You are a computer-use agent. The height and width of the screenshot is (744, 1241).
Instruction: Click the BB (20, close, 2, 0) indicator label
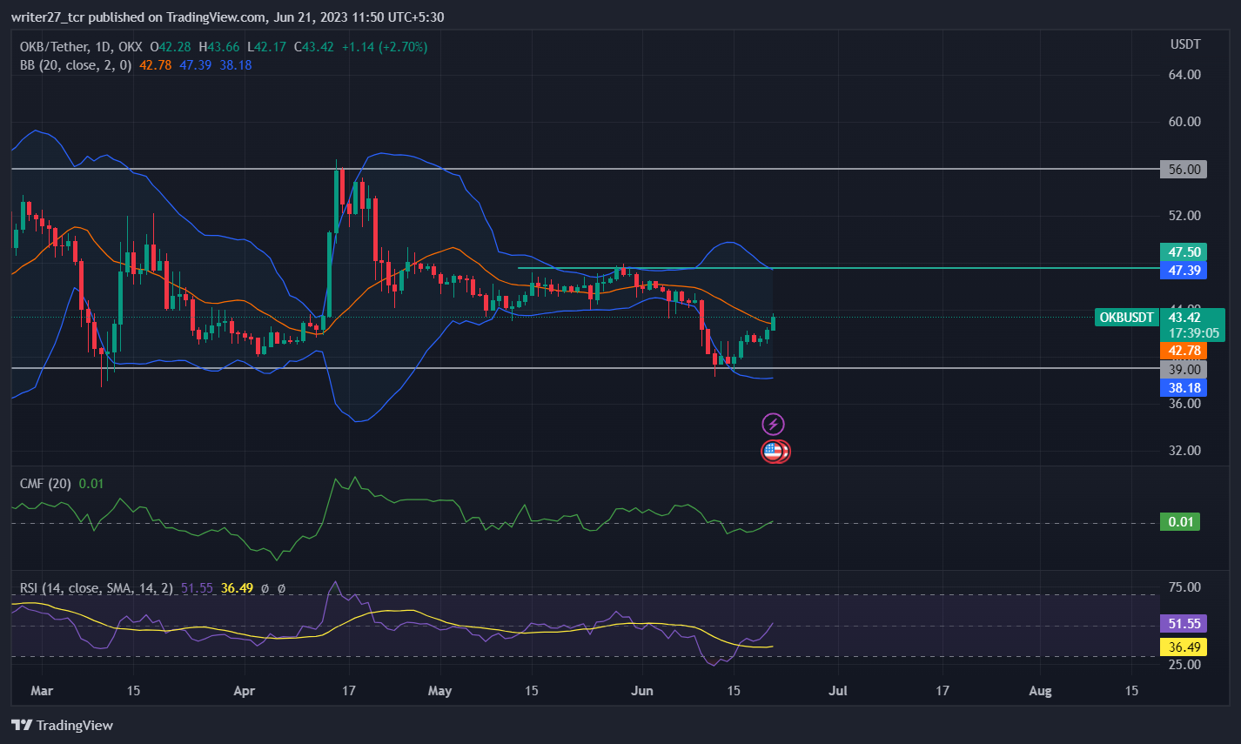pyautogui.click(x=76, y=64)
